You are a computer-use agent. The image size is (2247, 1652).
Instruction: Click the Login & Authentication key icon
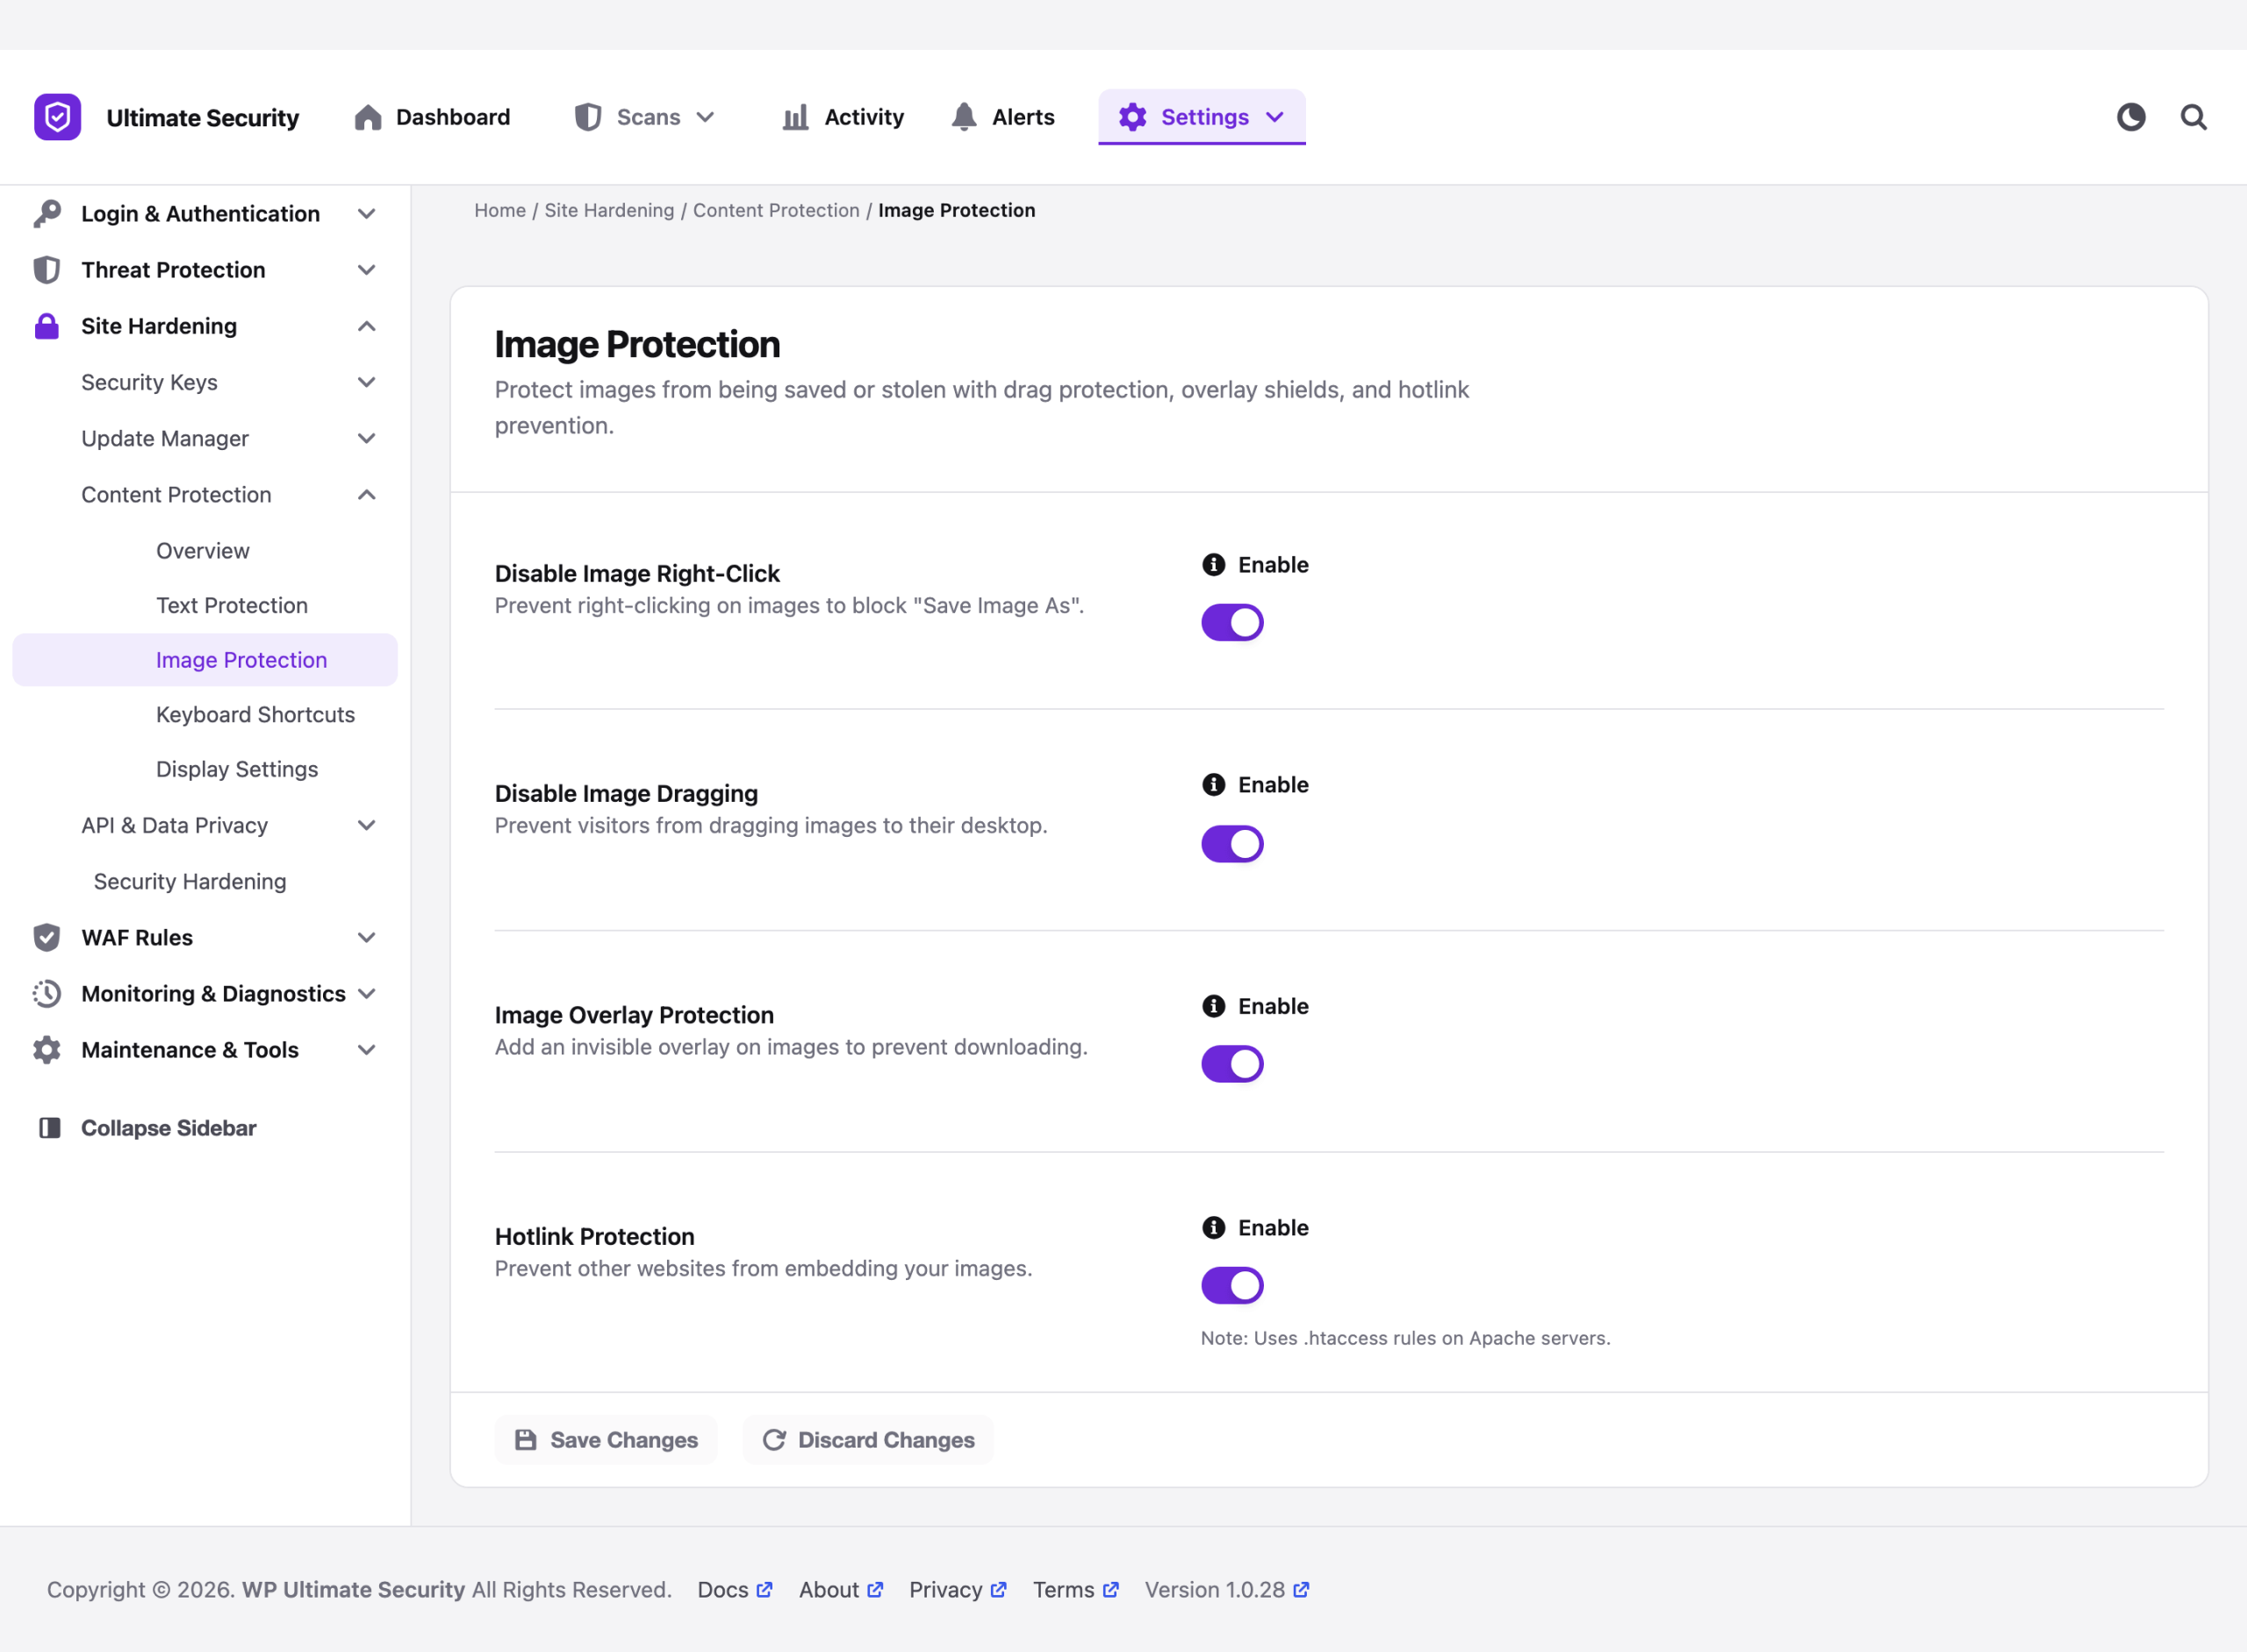pyautogui.click(x=46, y=213)
